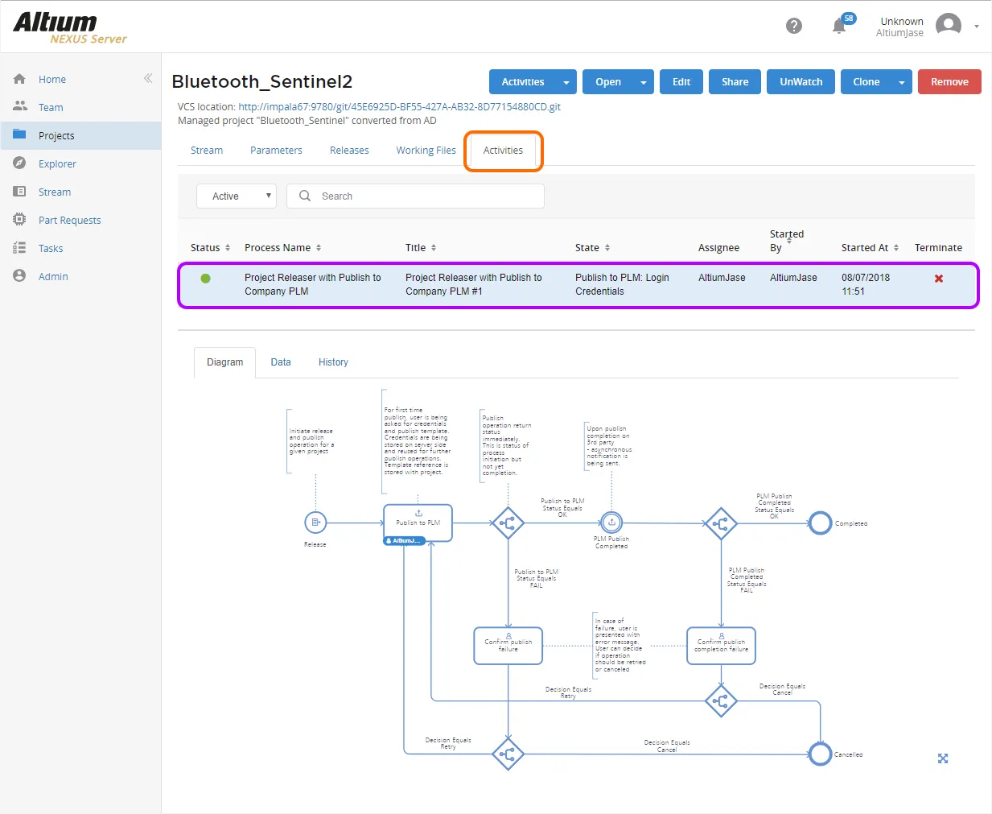Click the Stream sidebar icon
The image size is (992, 814).
(20, 191)
